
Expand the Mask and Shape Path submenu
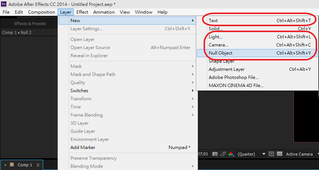pos(193,74)
